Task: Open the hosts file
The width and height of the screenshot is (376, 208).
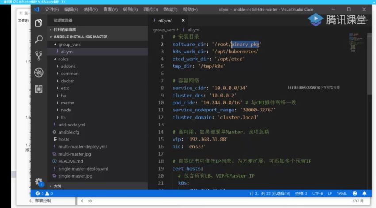Action: [x=98, y=139]
